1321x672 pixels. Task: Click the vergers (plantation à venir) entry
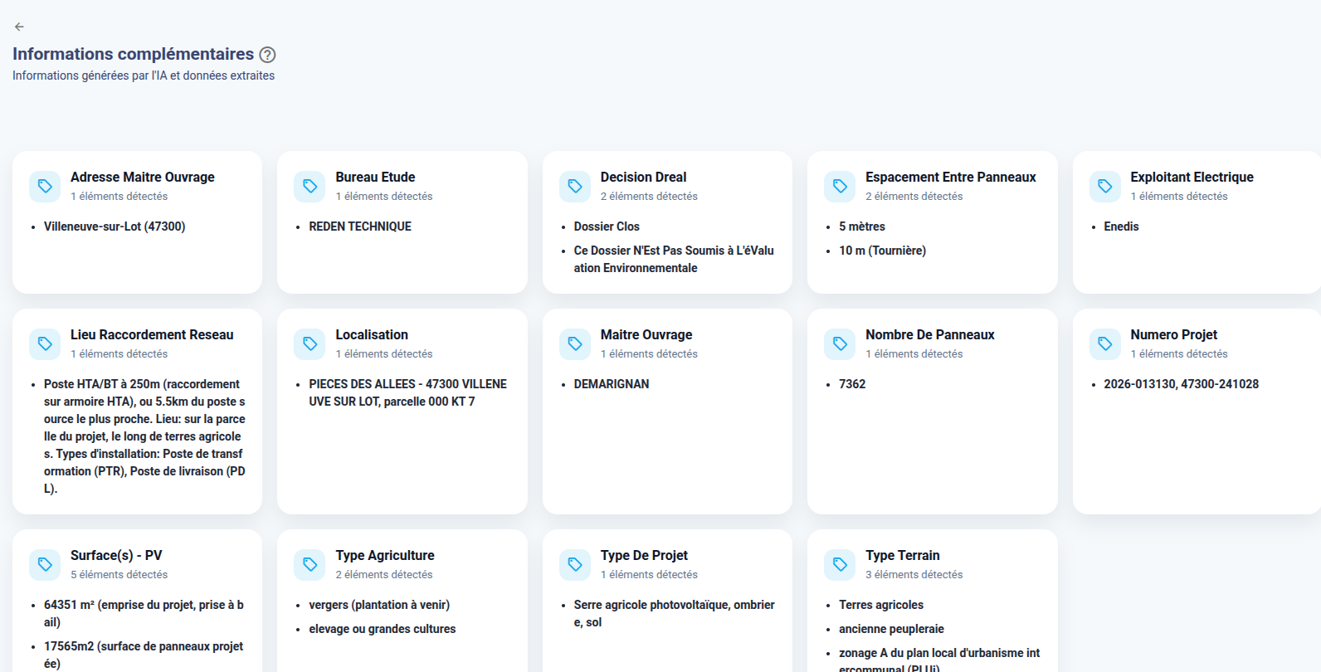379,605
